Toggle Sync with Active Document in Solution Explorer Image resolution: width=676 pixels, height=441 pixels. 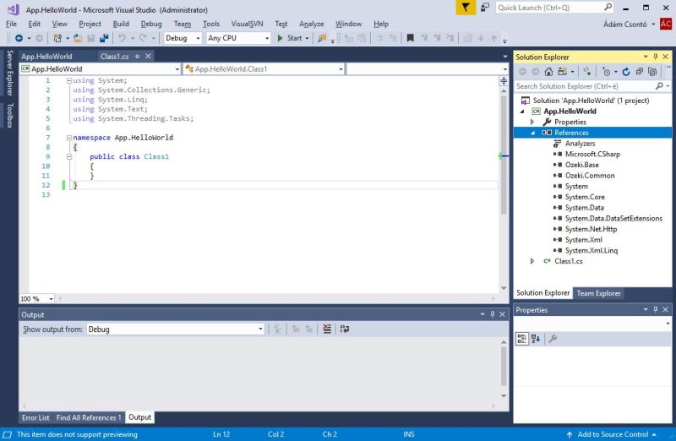coord(586,72)
